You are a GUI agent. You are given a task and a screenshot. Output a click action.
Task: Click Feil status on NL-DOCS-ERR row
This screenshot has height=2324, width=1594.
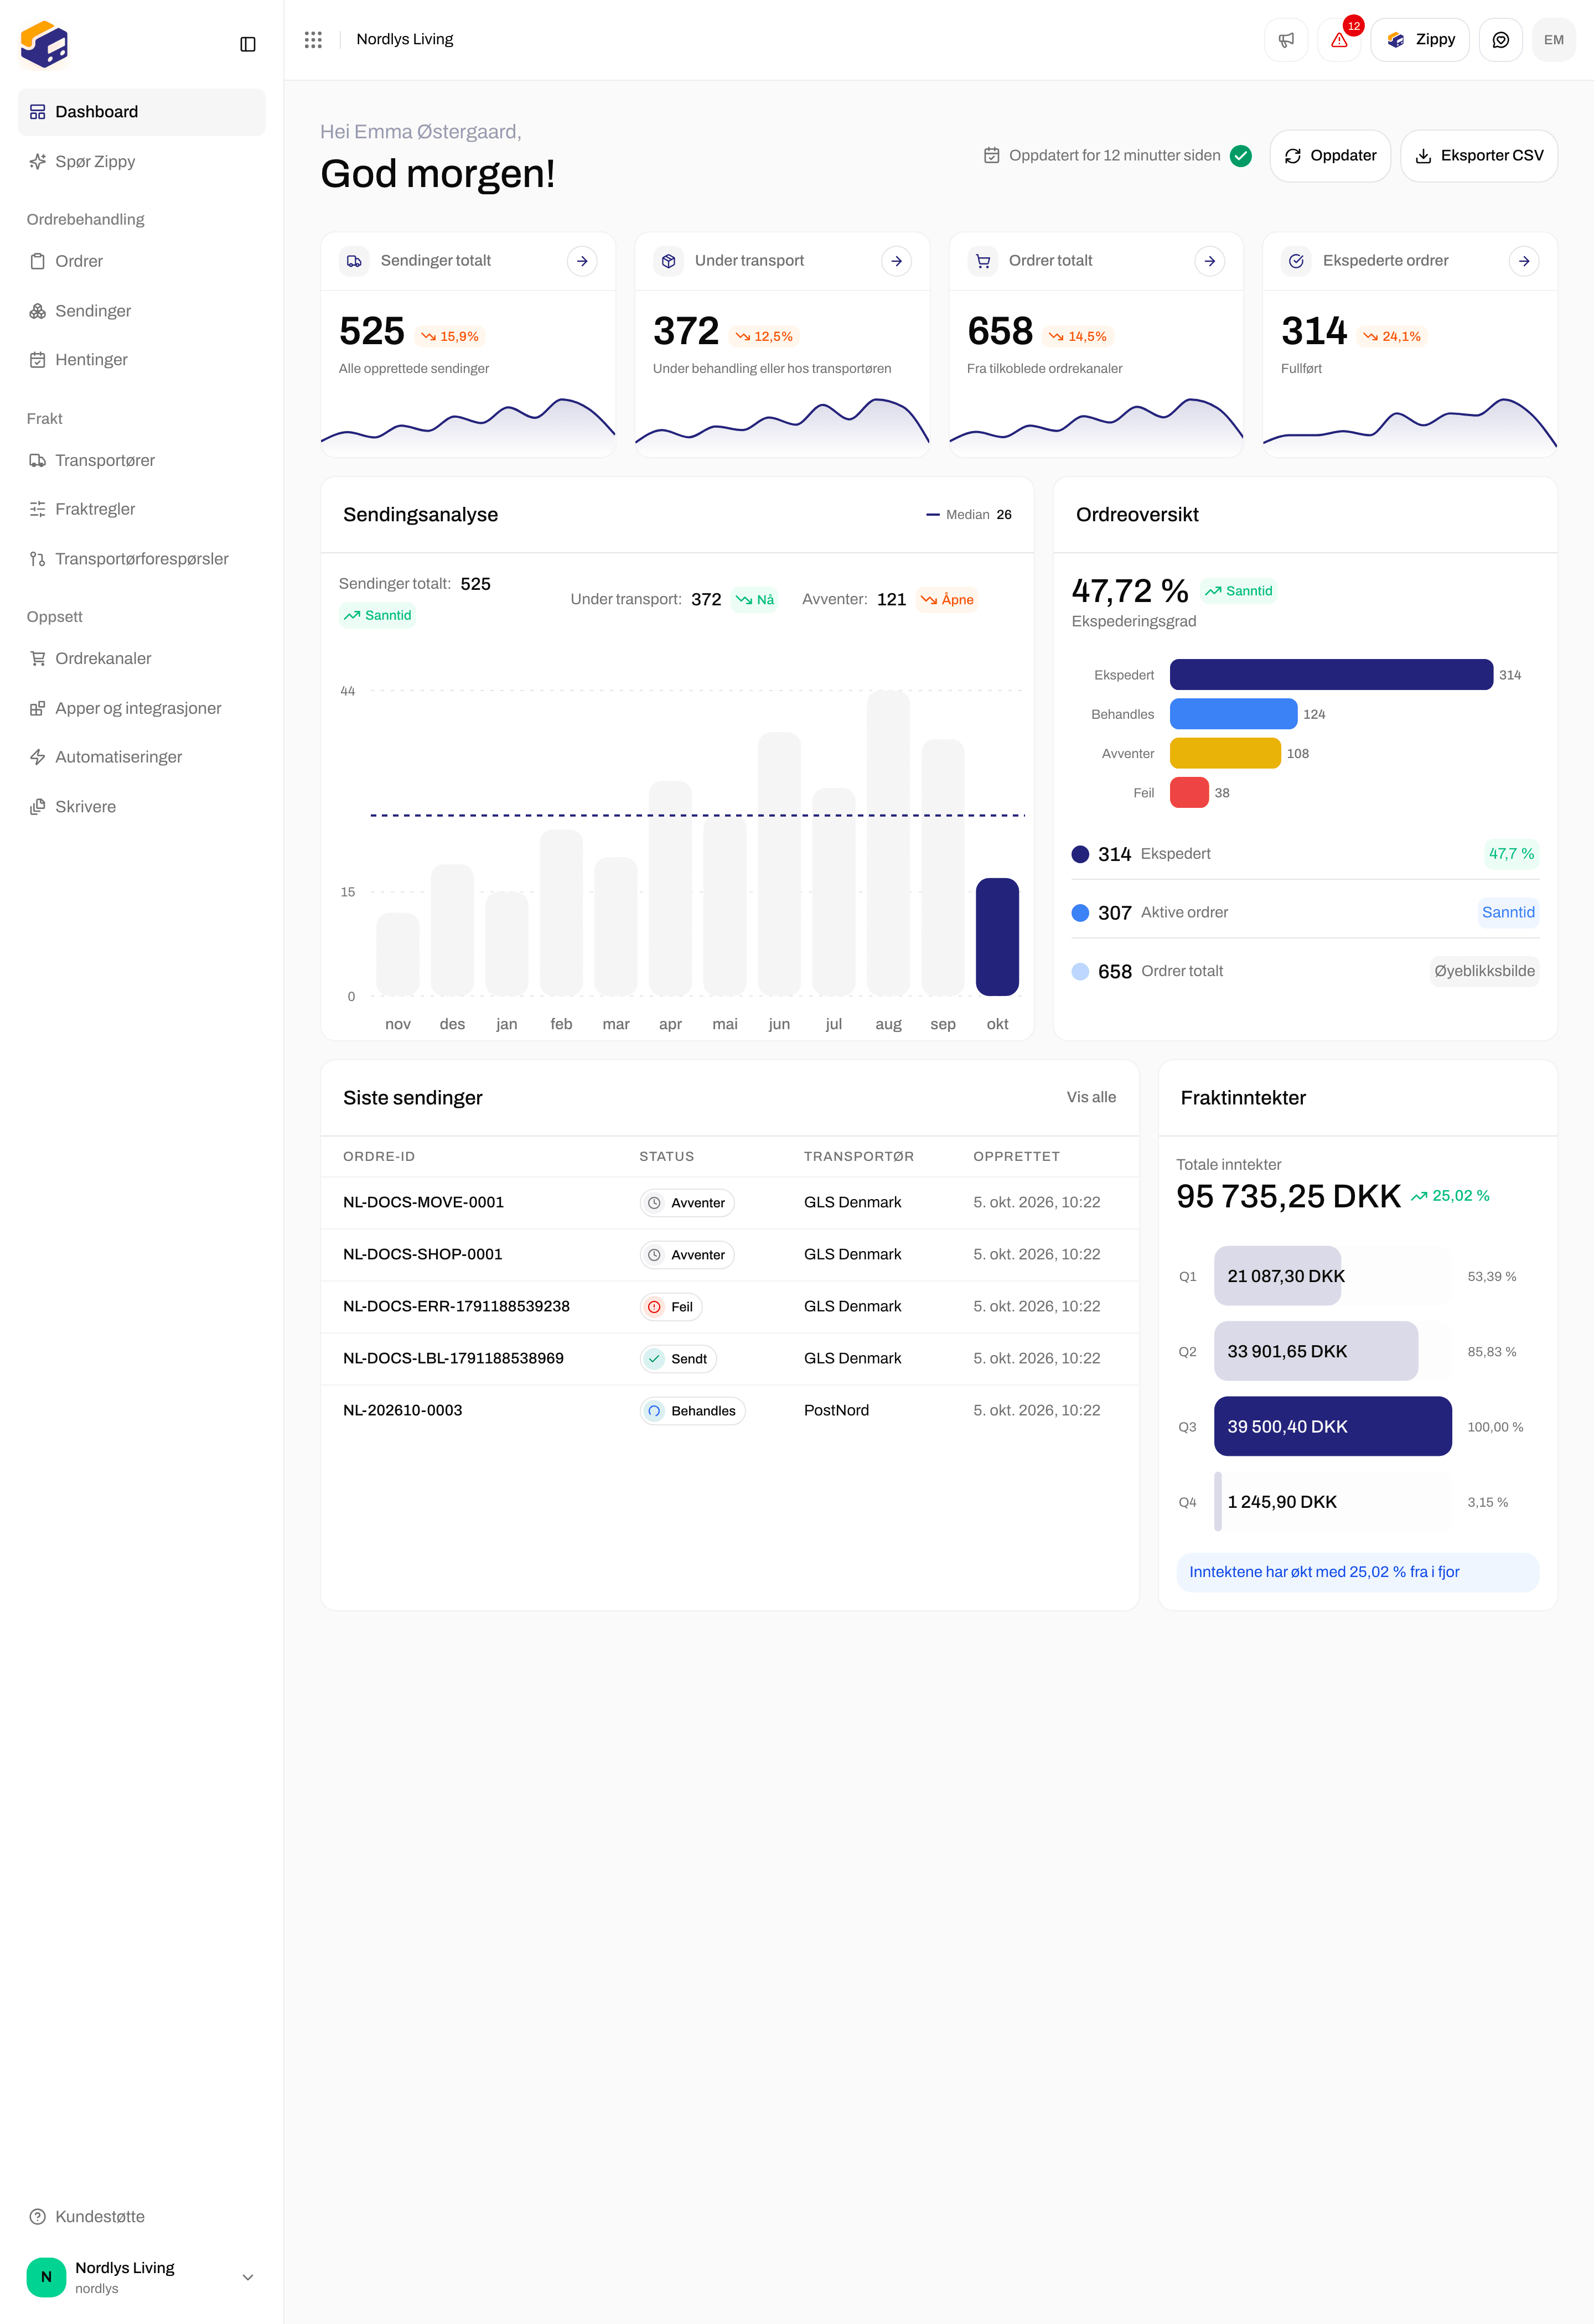click(x=671, y=1307)
